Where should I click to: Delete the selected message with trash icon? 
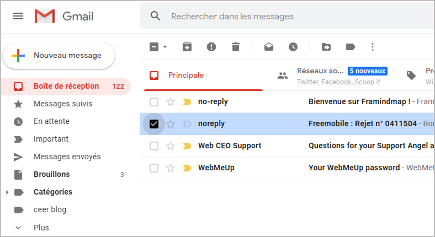click(x=236, y=47)
